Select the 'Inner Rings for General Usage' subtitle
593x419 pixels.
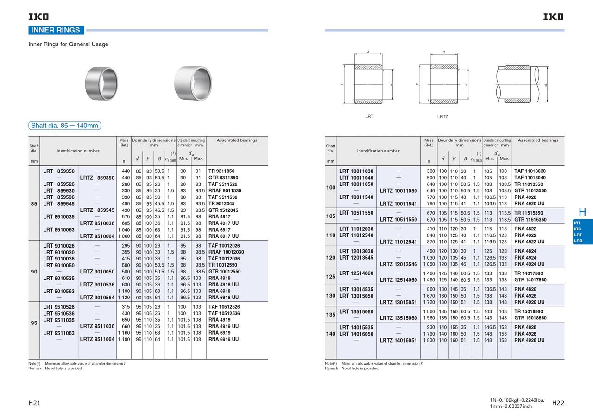coord(69,44)
